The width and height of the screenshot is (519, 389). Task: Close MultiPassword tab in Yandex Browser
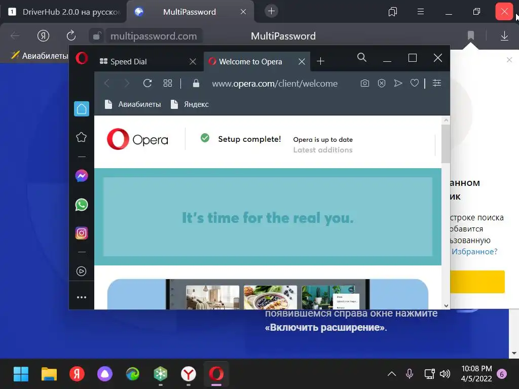[243, 12]
